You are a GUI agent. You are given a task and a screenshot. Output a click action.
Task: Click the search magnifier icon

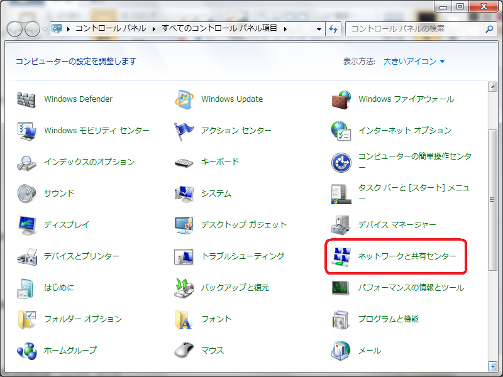tap(489, 29)
